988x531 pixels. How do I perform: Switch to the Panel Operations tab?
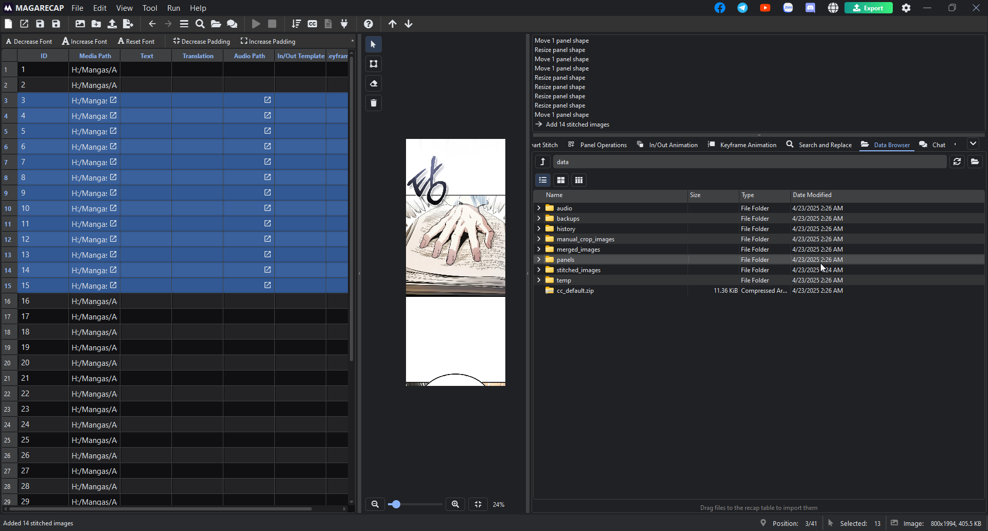[x=597, y=145]
